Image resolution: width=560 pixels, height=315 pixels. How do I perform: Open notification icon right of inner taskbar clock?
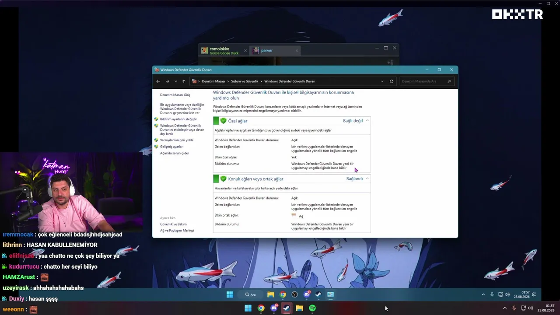[534, 294]
